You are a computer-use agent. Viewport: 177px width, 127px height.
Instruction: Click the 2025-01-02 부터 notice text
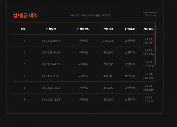pos(90,15)
